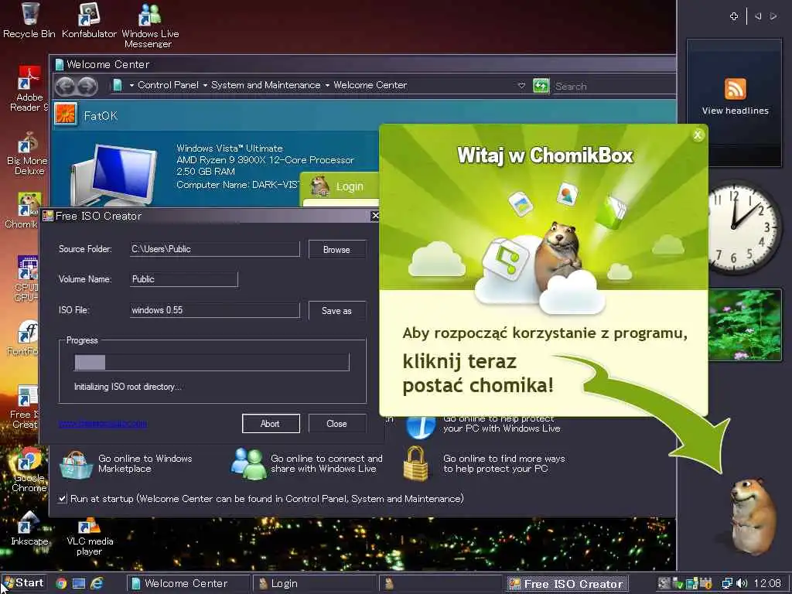Go to previous sidebar gadget page
792x594 pixels.
[x=758, y=16]
